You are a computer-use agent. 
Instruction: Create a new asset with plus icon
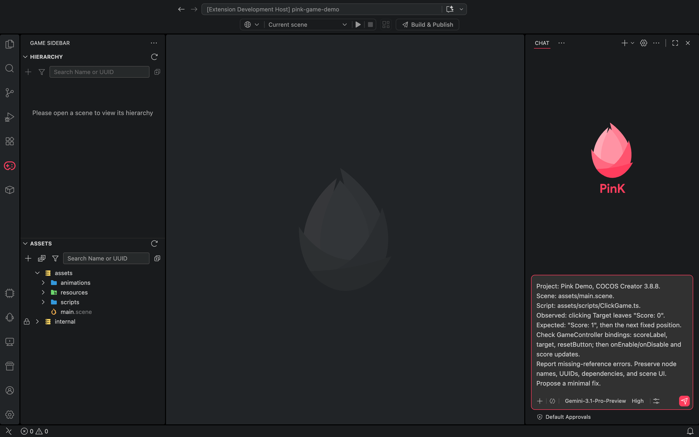28,258
